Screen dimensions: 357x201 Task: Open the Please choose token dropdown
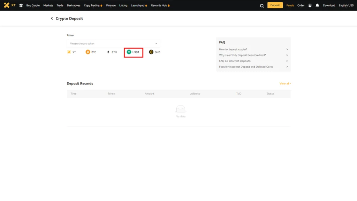(x=113, y=44)
